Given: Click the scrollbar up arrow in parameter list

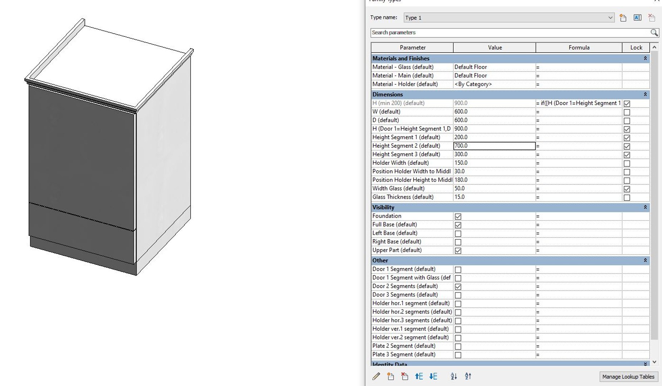Looking at the screenshot, I should coord(654,47).
